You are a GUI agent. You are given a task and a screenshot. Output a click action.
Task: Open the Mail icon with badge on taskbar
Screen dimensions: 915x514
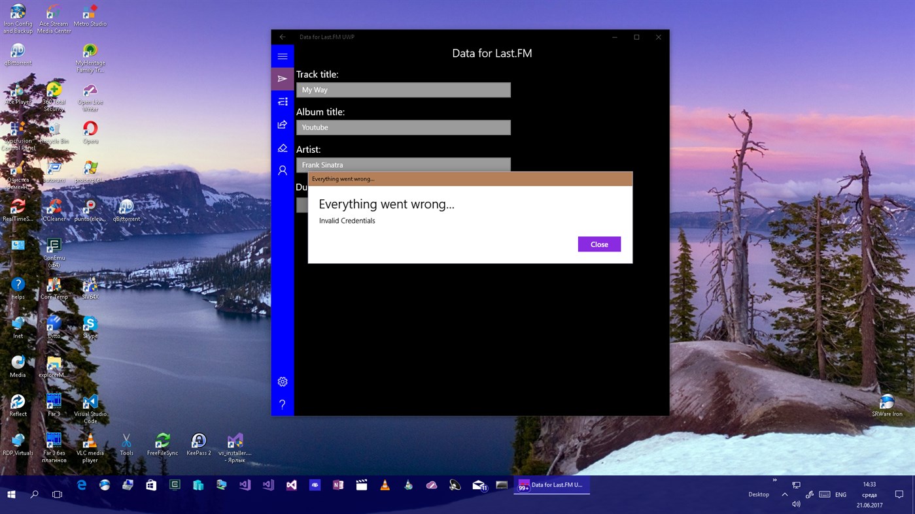479,485
